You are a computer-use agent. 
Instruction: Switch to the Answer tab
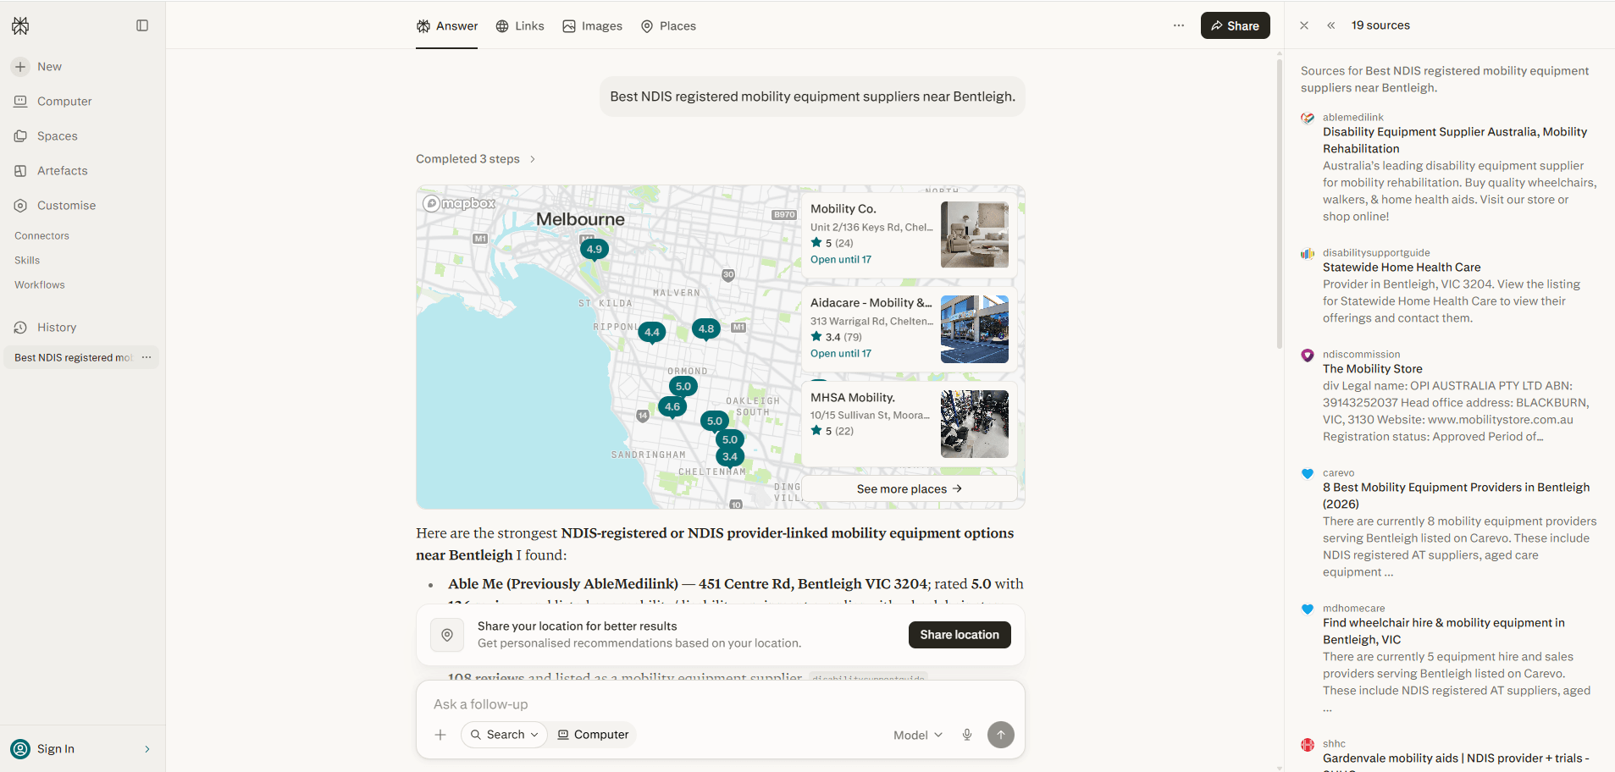tap(447, 26)
